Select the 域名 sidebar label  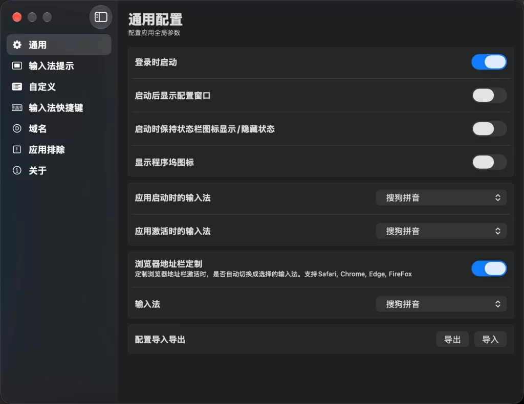click(37, 128)
